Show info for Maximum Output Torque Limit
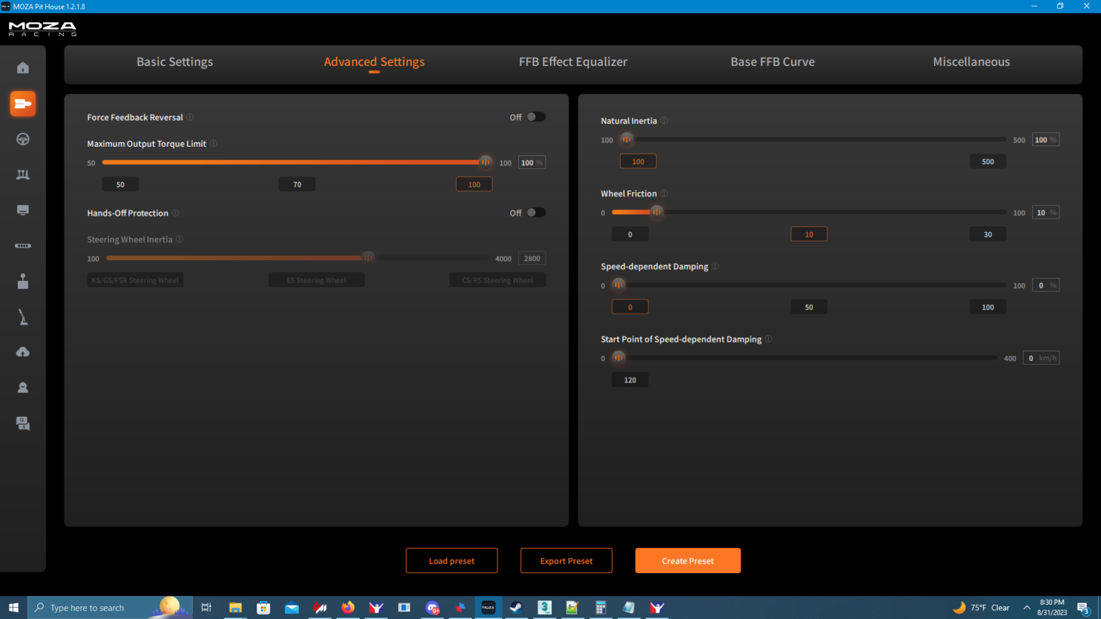The image size is (1101, 619). click(x=214, y=143)
